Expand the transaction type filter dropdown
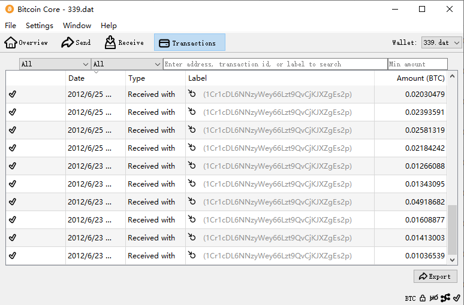The height and width of the screenshot is (305, 464). [x=126, y=64]
